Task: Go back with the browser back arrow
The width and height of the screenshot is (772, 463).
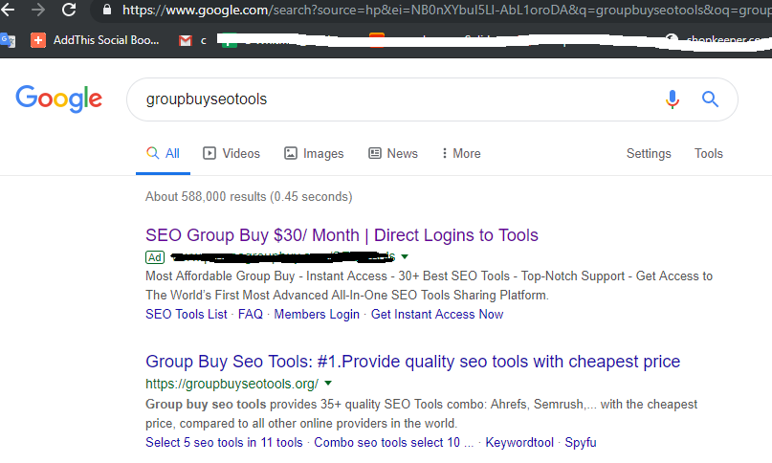Action: (7, 9)
